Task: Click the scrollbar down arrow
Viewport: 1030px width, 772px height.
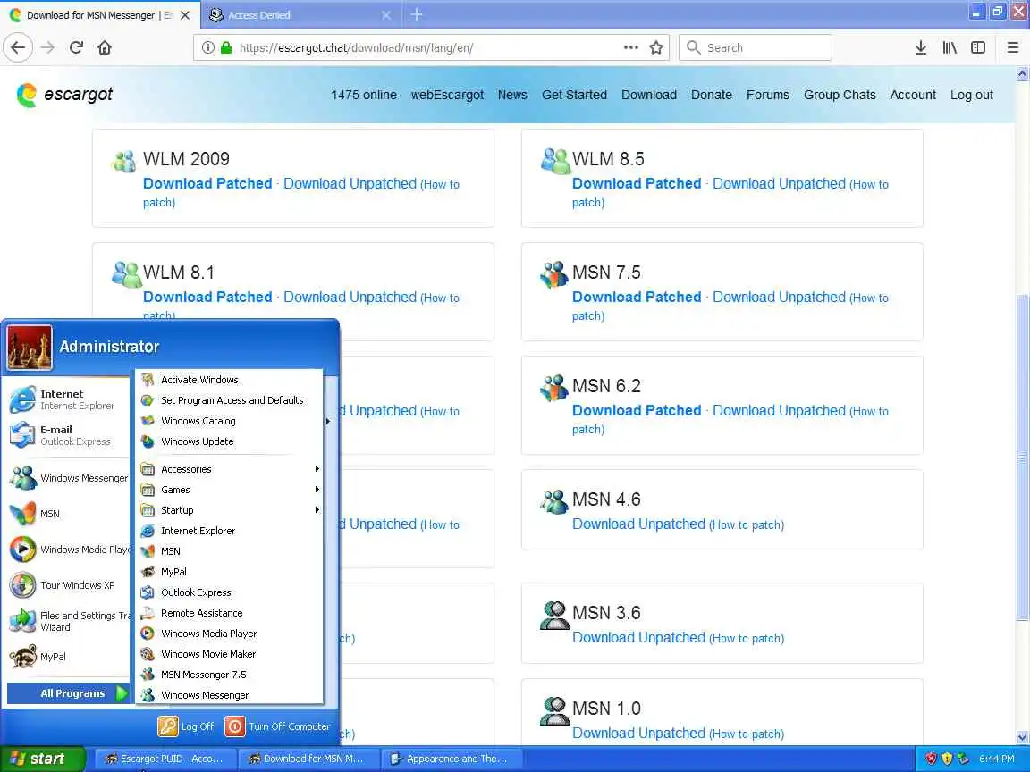Action: coord(1021,738)
